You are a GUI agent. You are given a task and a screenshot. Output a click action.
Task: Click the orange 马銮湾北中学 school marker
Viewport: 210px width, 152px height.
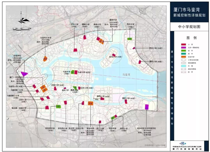click(x=45, y=58)
